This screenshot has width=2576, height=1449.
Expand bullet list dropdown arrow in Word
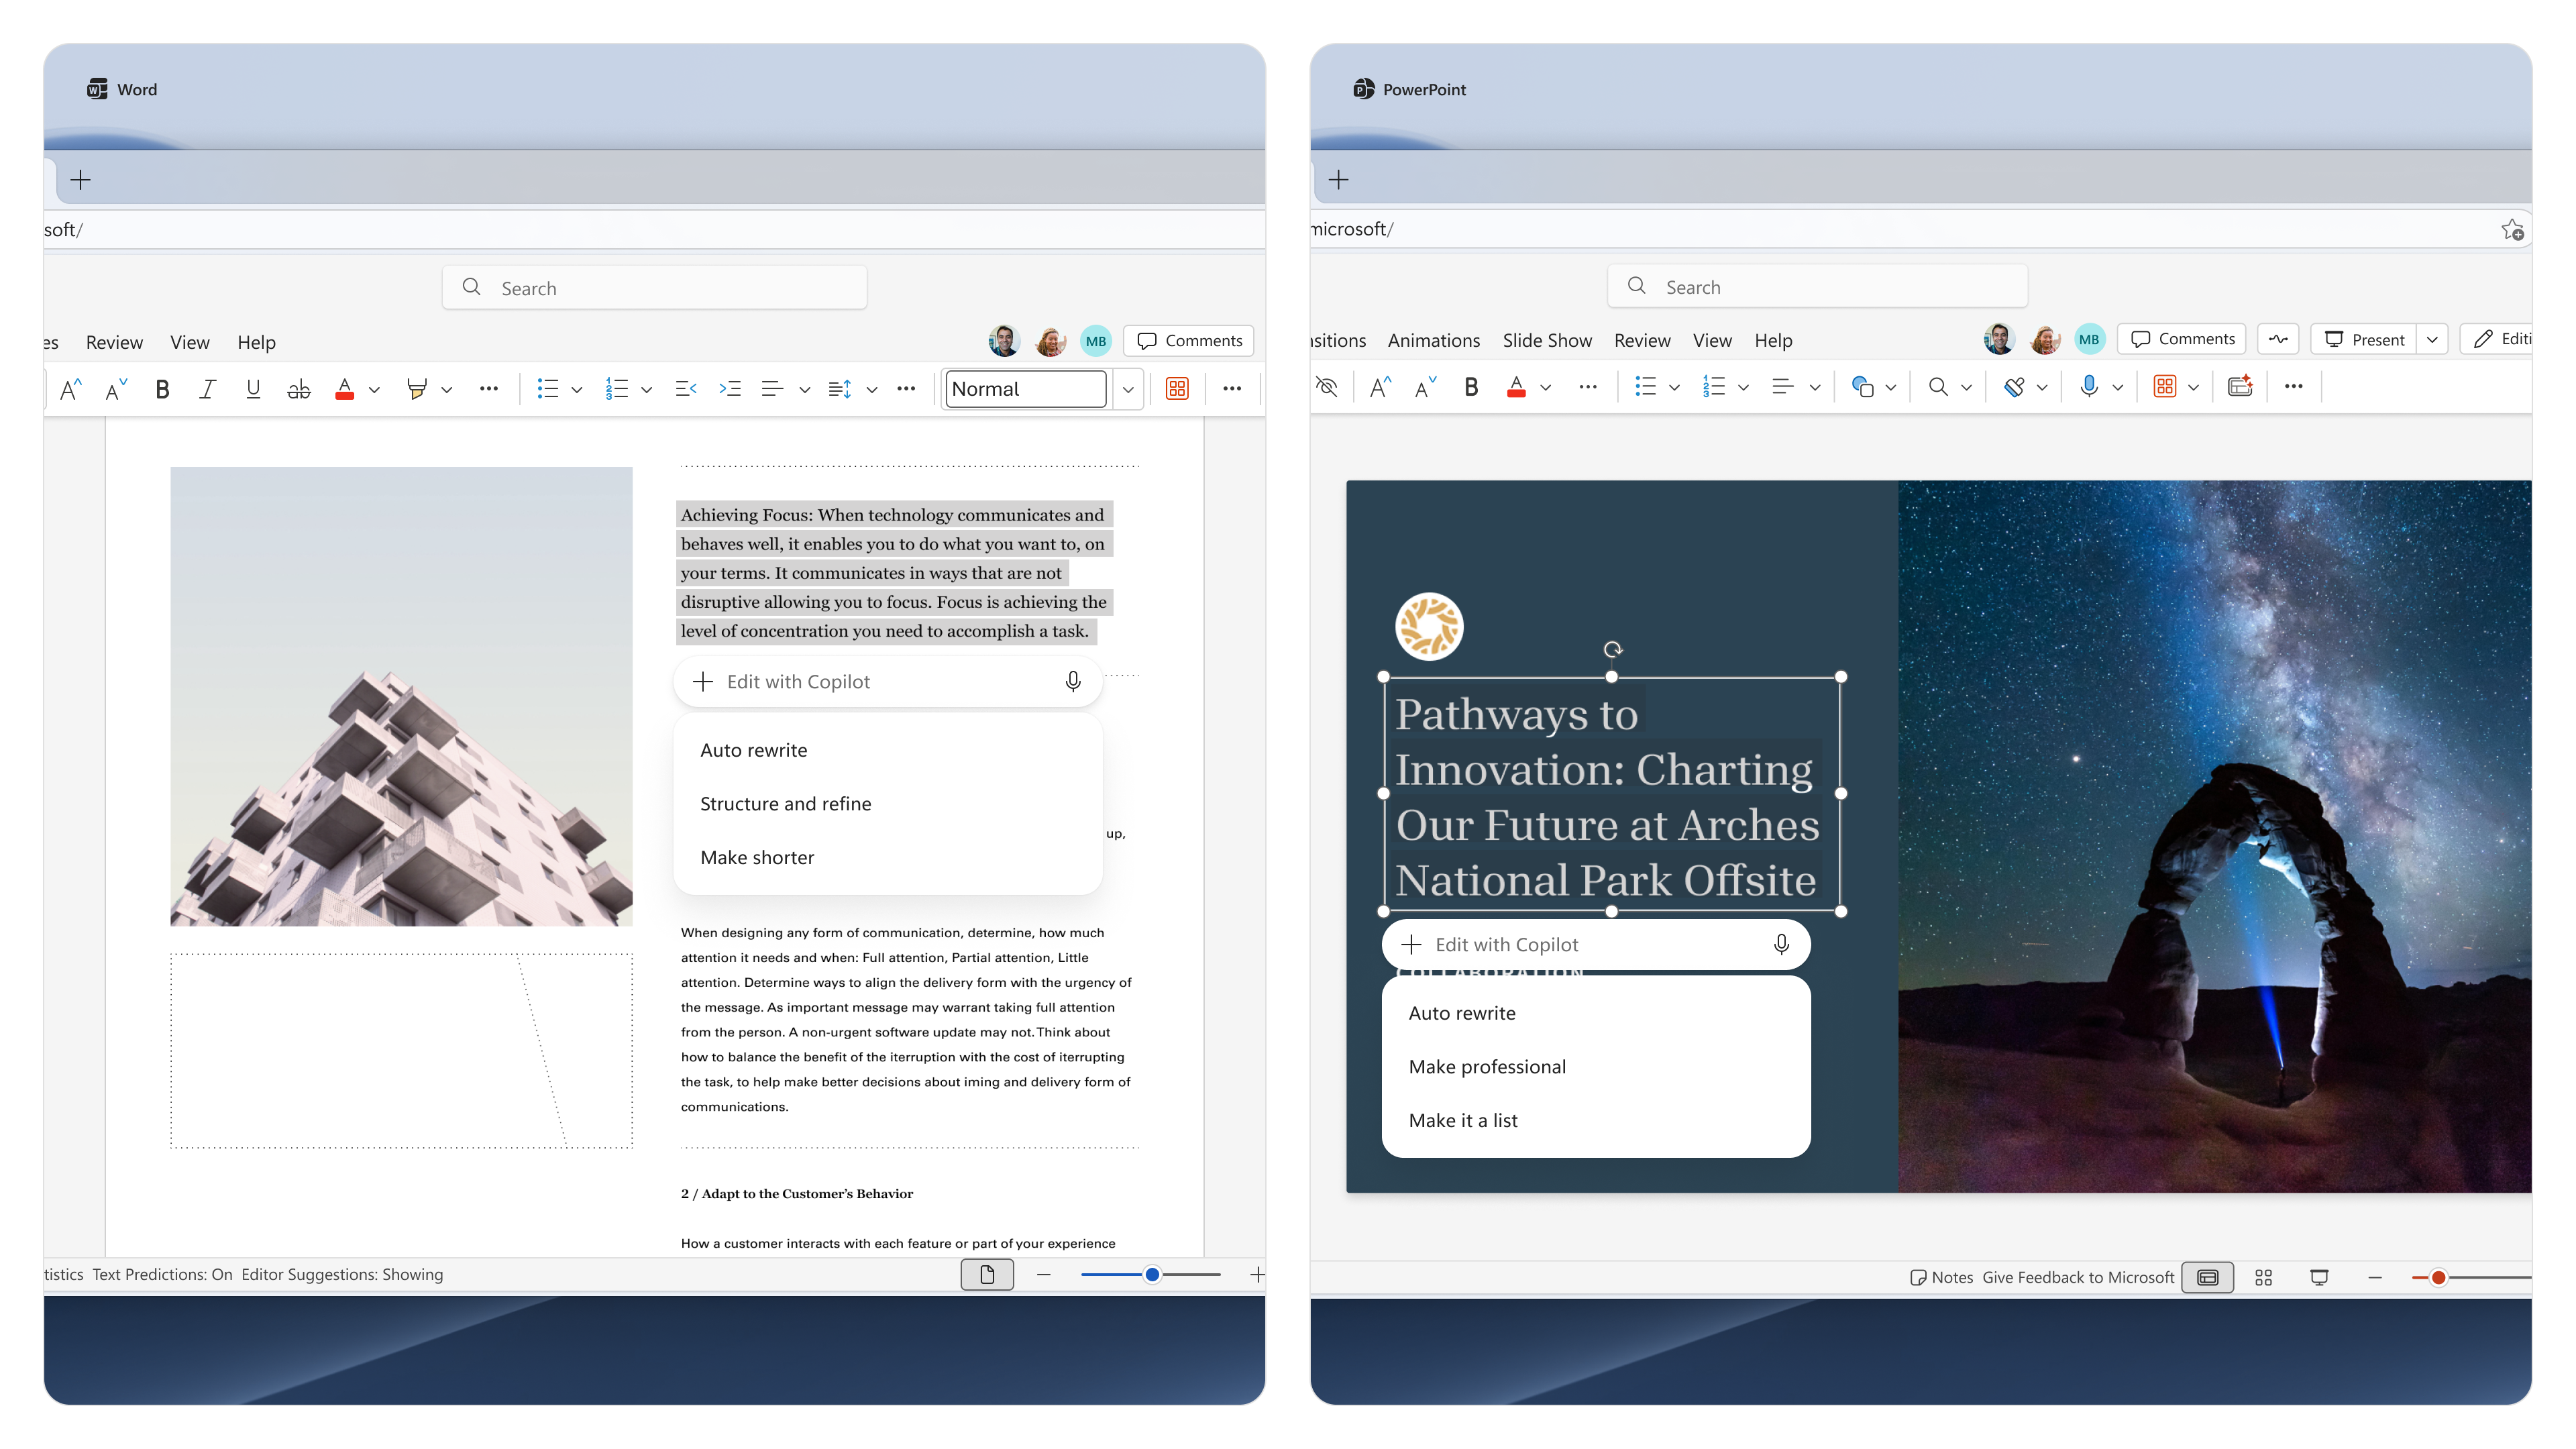click(577, 390)
